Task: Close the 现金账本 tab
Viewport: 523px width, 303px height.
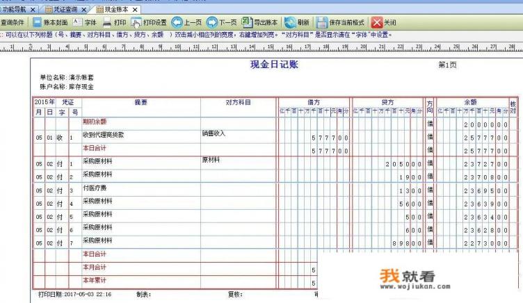Action: pyautogui.click(x=135, y=10)
